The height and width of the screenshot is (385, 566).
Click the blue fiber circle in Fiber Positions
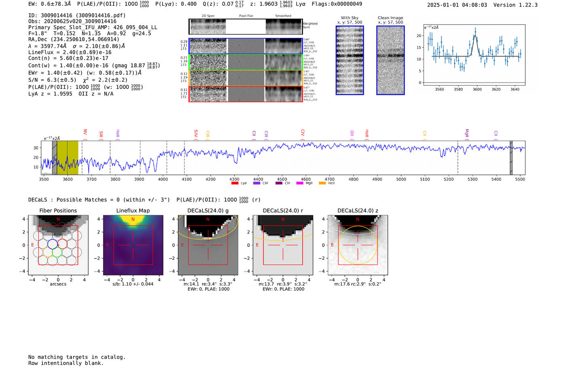pyautogui.click(x=53, y=244)
